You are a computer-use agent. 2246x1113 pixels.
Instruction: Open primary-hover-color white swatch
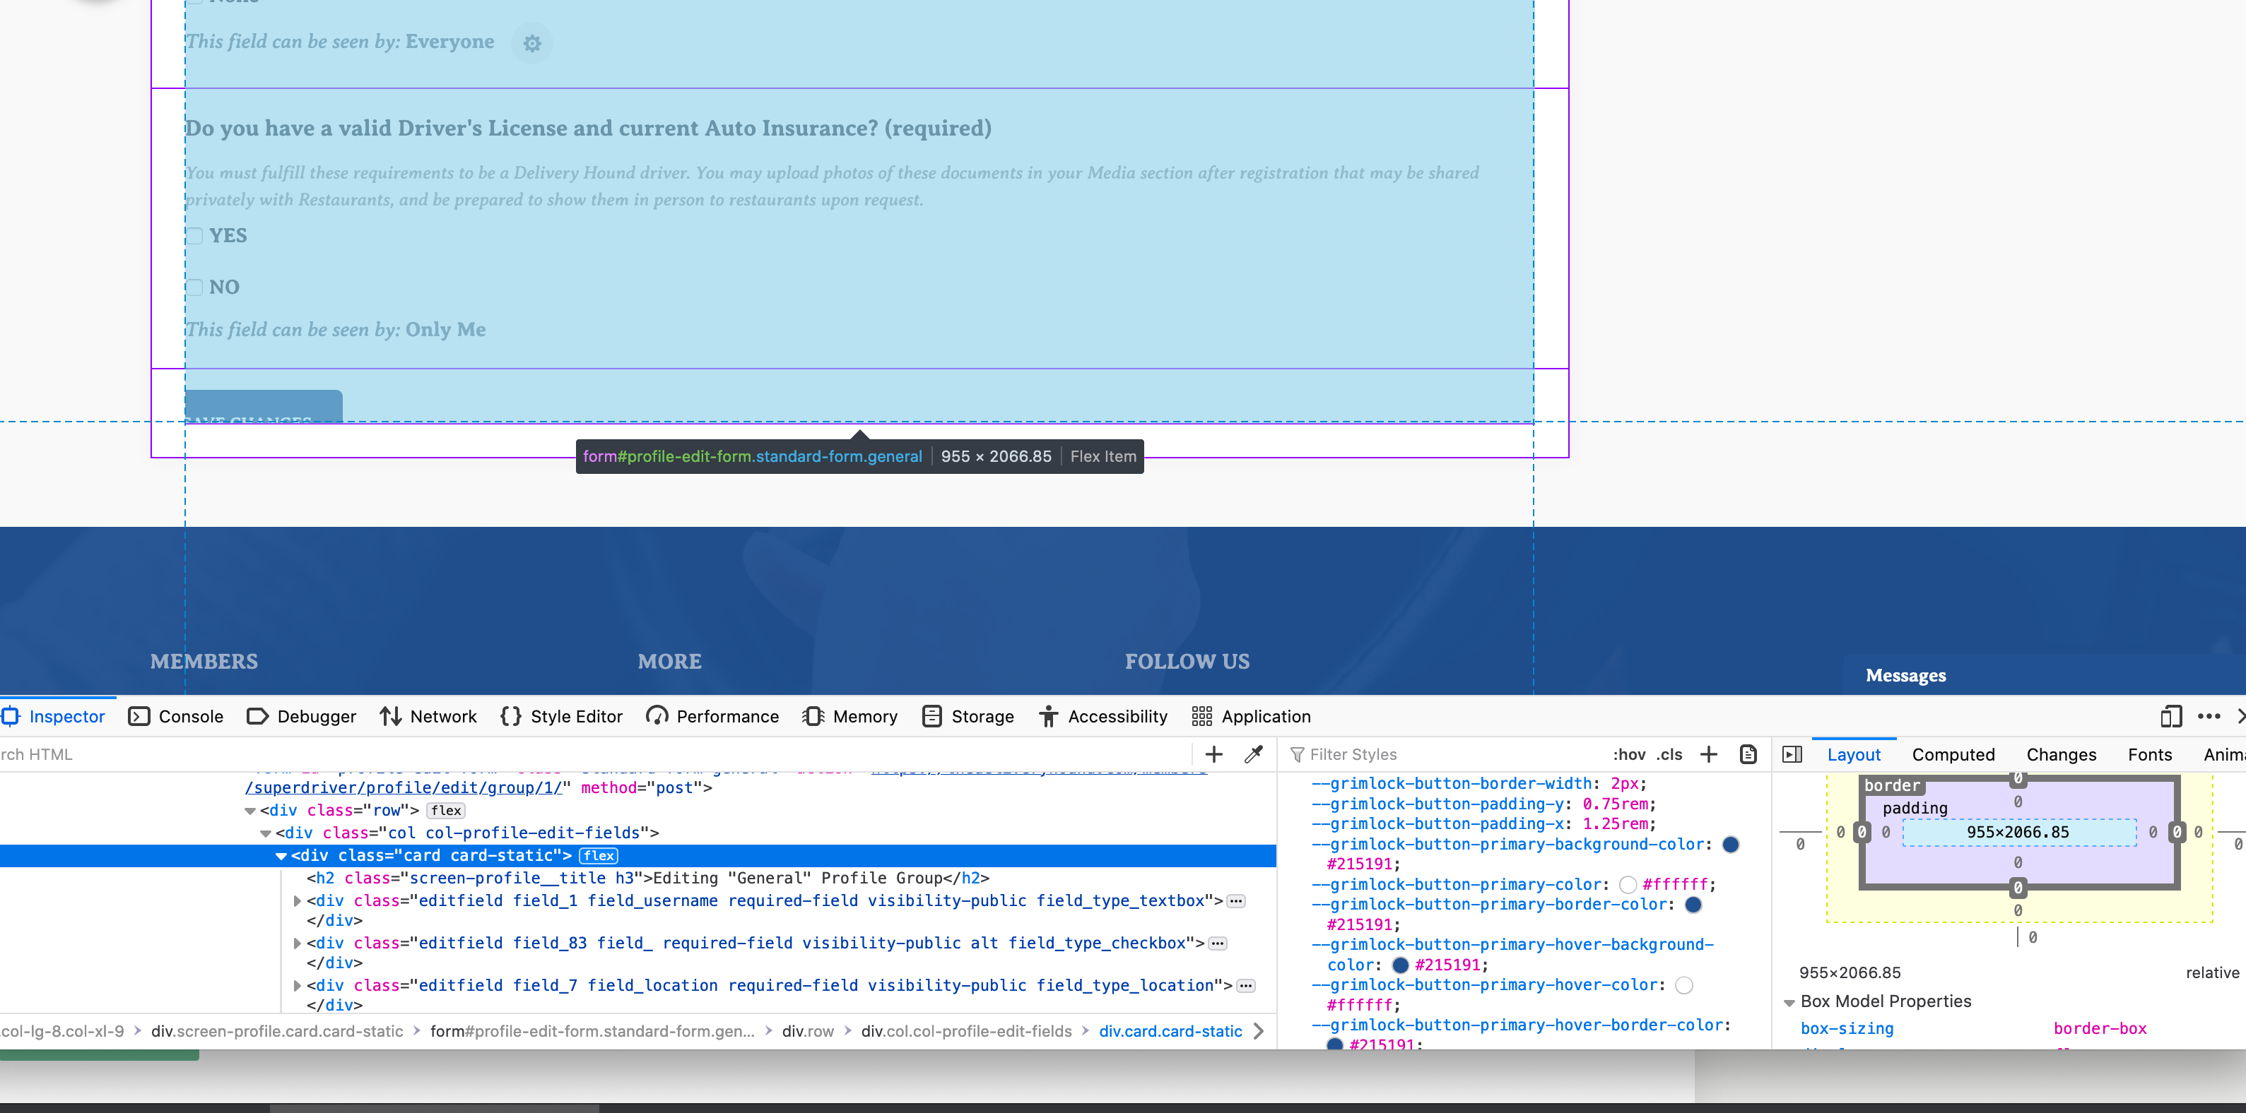(x=1683, y=985)
